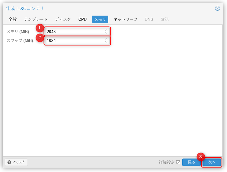
Task: Decrease the メモリ (MiB) value with down arrow
Action: tap(106, 33)
